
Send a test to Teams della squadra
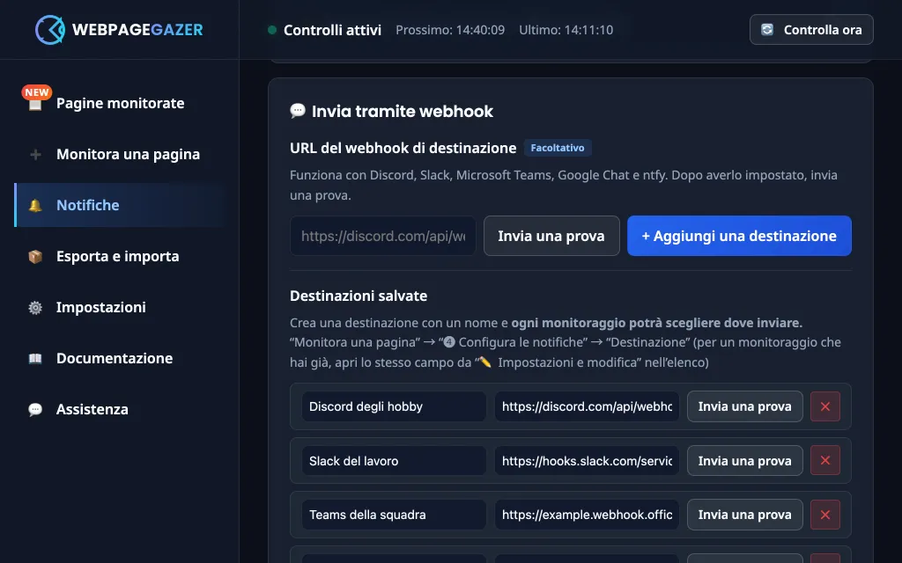click(745, 515)
